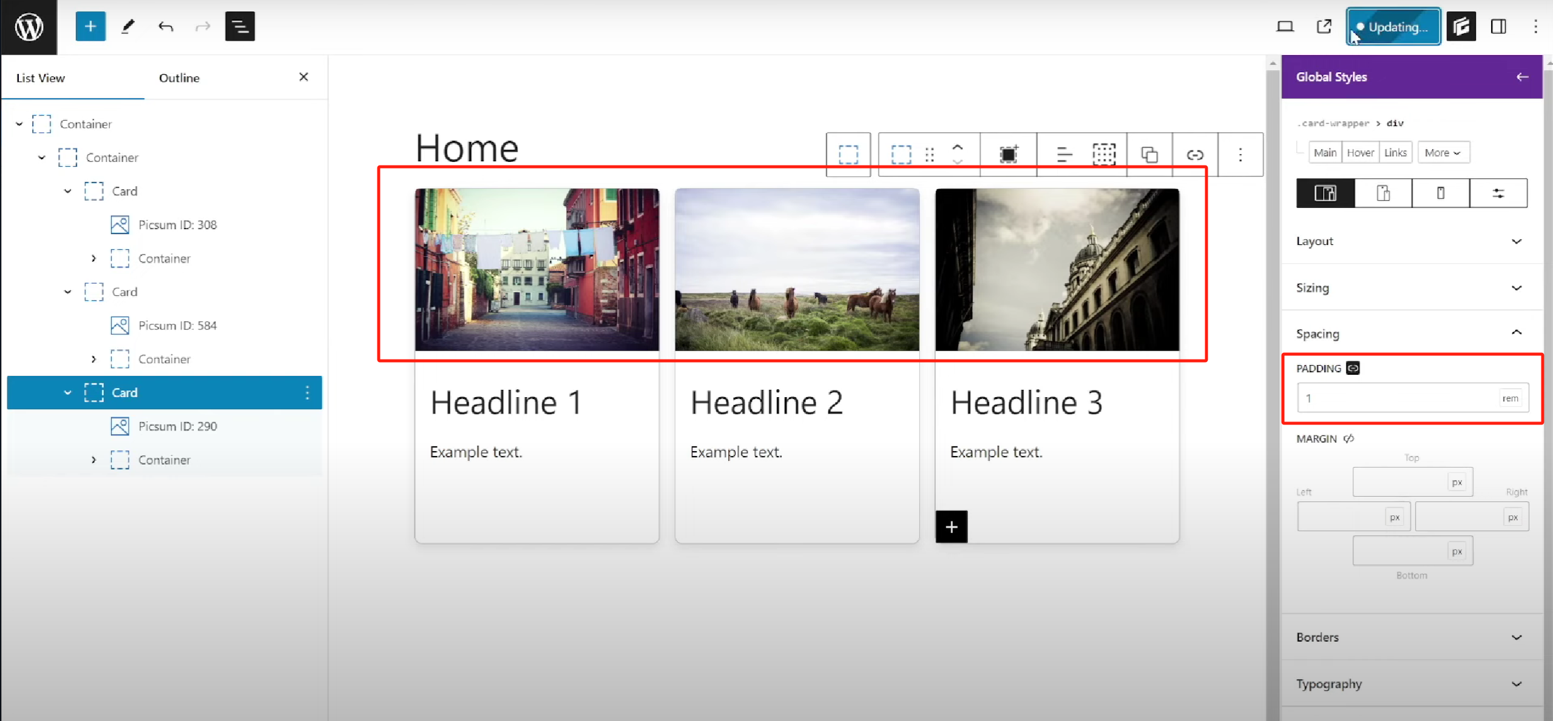
Task: Click the undo arrow icon
Action: (x=165, y=27)
